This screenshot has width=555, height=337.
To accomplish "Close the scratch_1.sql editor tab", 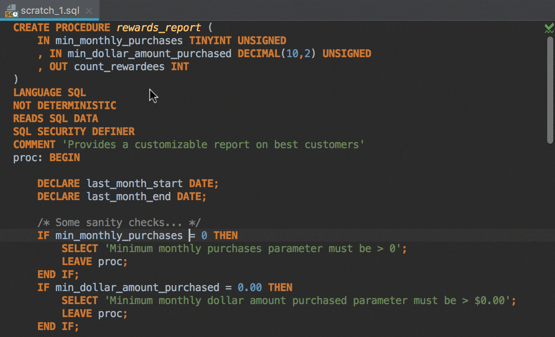I will [x=89, y=11].
